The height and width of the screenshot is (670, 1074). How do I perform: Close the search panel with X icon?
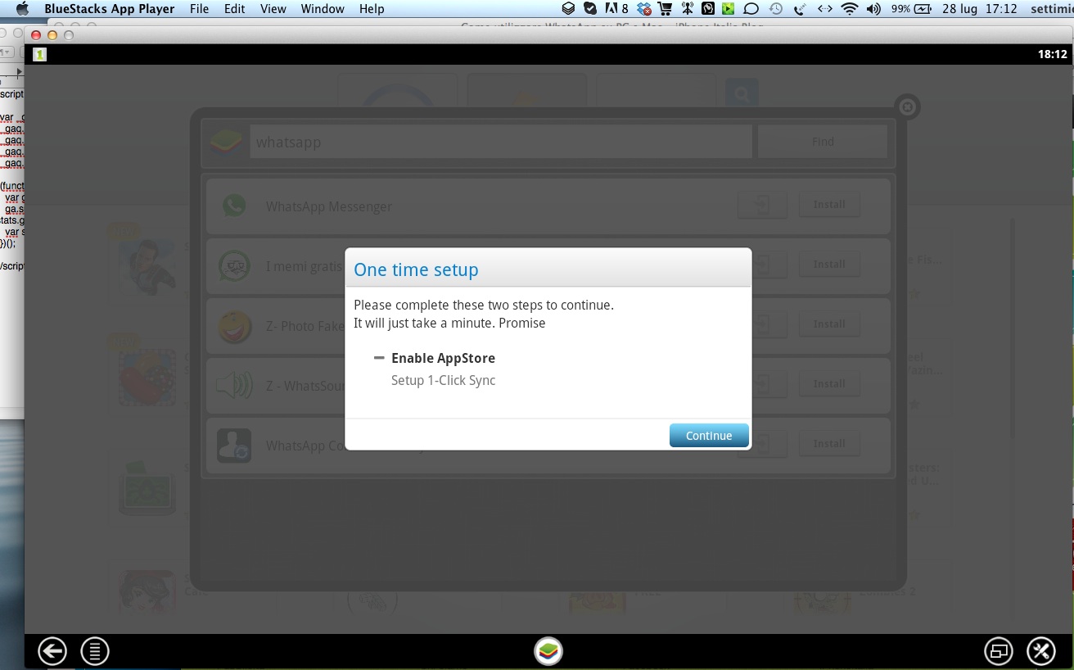click(907, 107)
